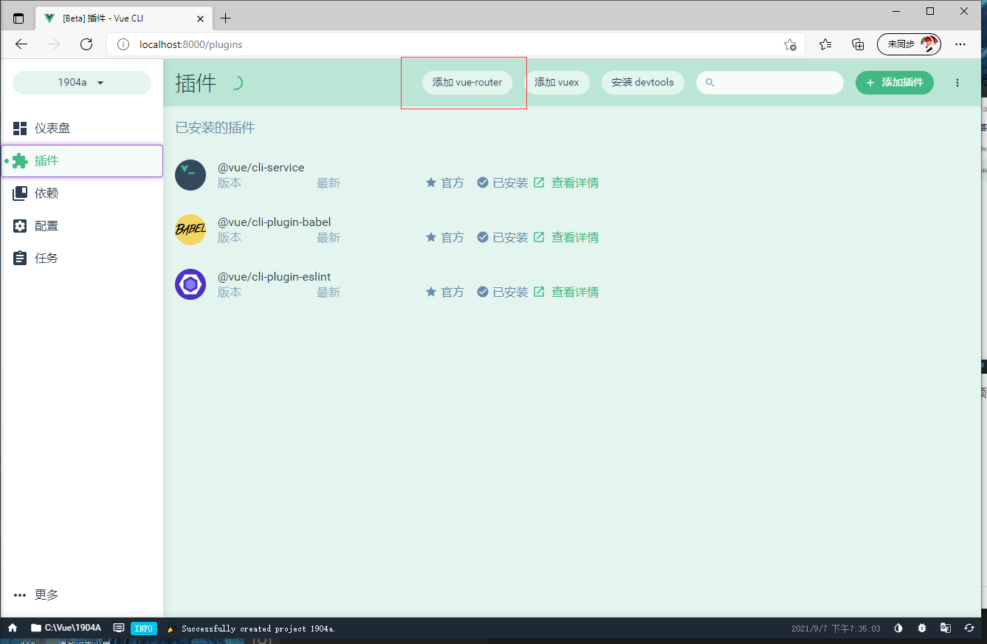Click the localhost:8000/plugins address bar
This screenshot has width=987, height=644.
point(455,44)
